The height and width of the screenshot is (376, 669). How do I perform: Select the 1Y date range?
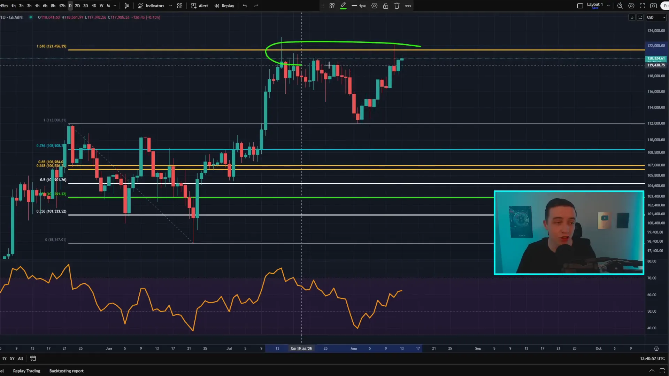tap(4, 358)
